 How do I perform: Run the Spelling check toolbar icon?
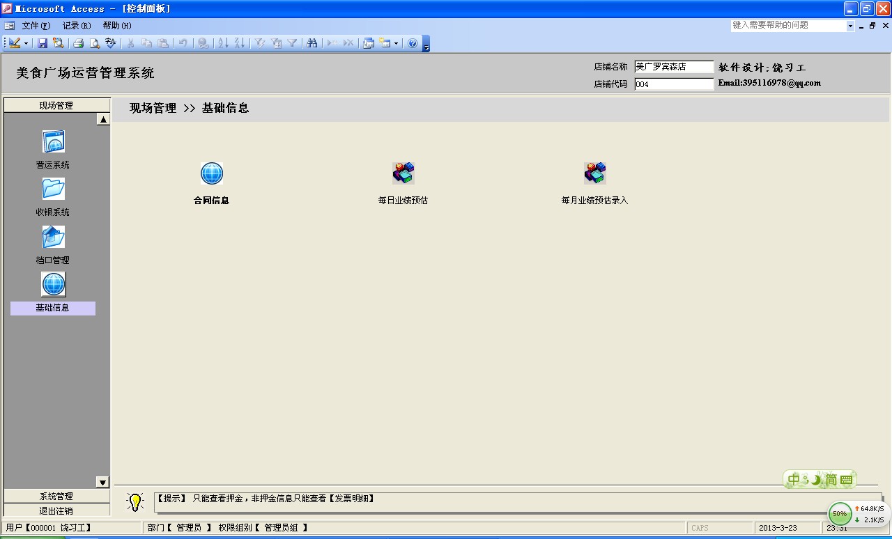pos(110,43)
